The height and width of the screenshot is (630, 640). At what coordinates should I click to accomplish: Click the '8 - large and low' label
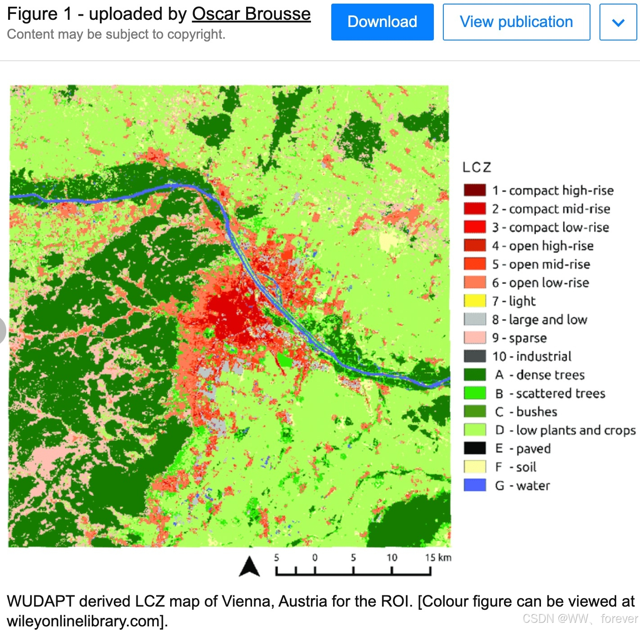(540, 319)
